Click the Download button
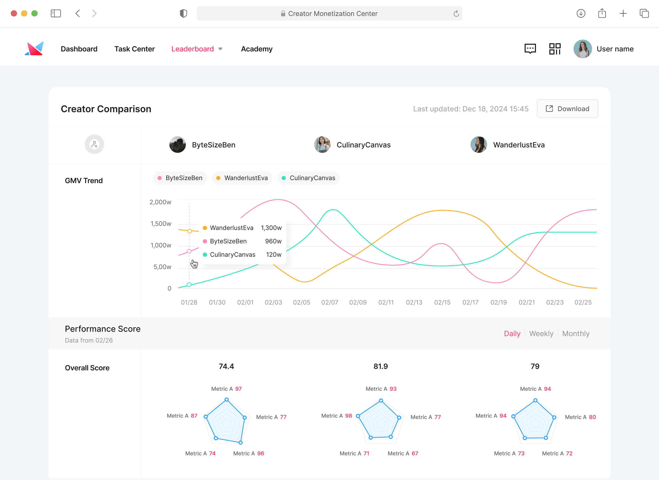The height and width of the screenshot is (480, 659). coord(567,109)
